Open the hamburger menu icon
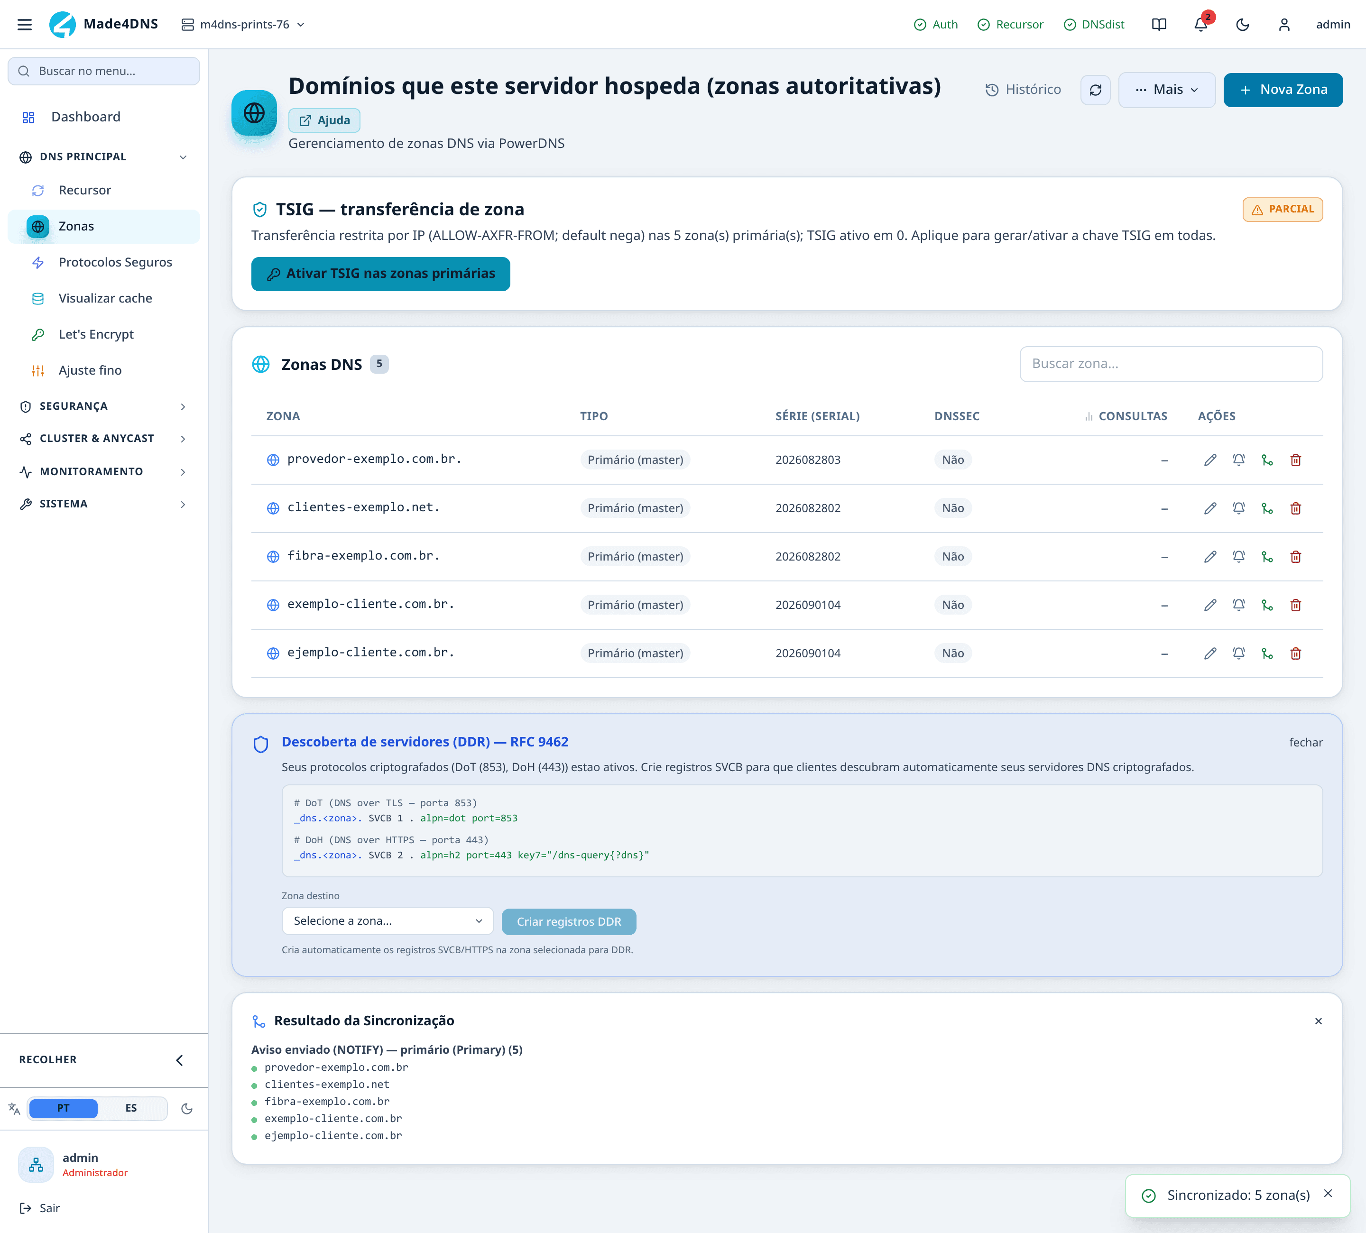The image size is (1366, 1233). click(x=24, y=24)
